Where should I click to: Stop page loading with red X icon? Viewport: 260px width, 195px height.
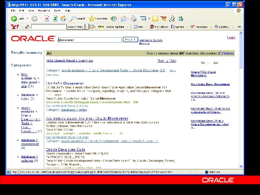(x=47, y=18)
